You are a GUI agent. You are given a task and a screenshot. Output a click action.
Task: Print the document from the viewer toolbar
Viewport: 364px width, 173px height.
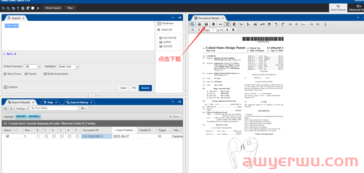click(199, 24)
